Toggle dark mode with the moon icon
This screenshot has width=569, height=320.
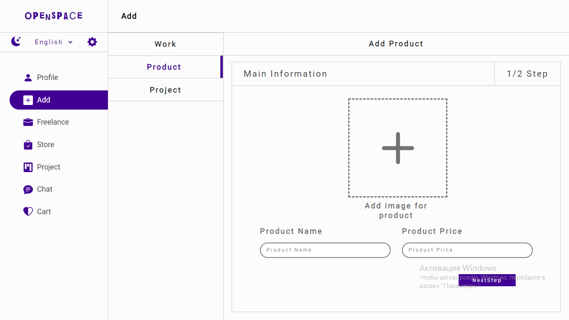(x=16, y=42)
